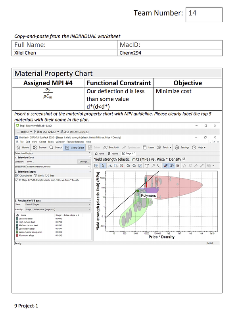Click the Team Number field showing 14
The height and width of the screenshot is (313, 238).
pyautogui.click(x=204, y=15)
